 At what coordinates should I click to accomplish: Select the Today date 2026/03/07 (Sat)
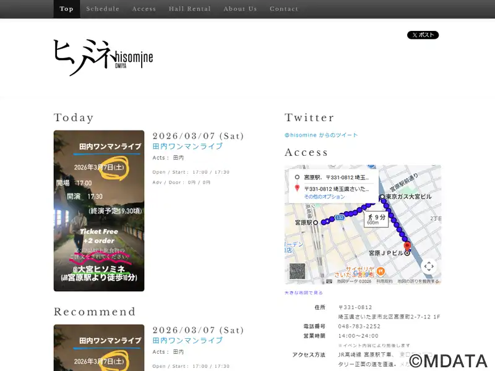point(198,136)
